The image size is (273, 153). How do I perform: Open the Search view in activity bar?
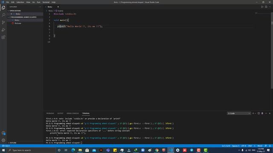click(3, 15)
